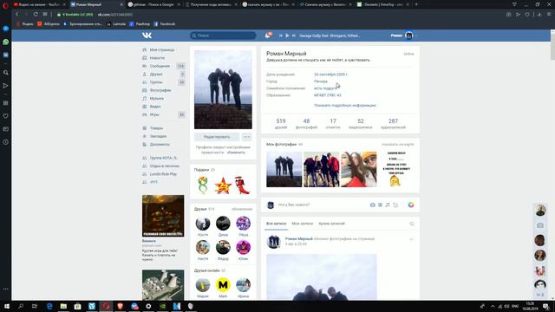Play the track in the VK header player
The image size is (555, 312).
287,36
